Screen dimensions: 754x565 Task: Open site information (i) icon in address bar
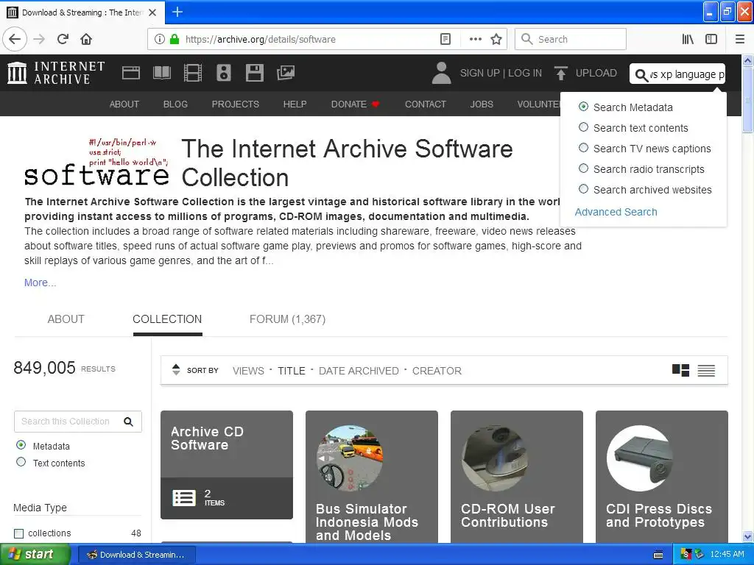(160, 39)
